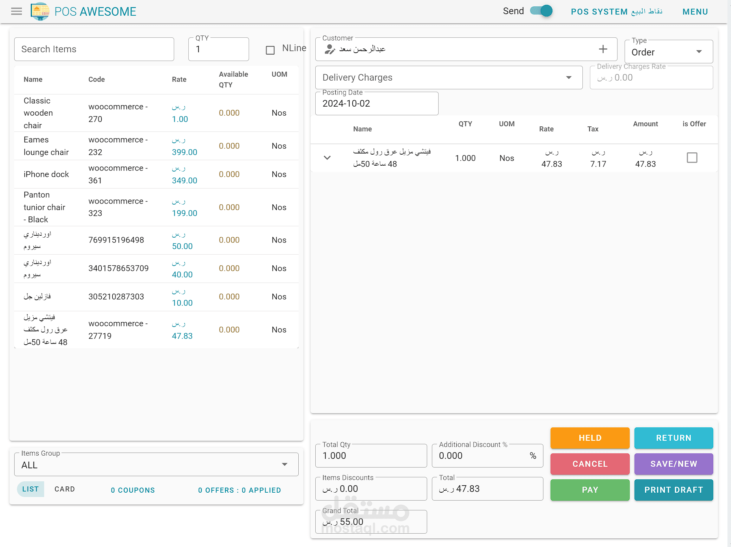The height and width of the screenshot is (547, 731).
Task: Add a new customer using the plus icon
Action: [x=603, y=49]
